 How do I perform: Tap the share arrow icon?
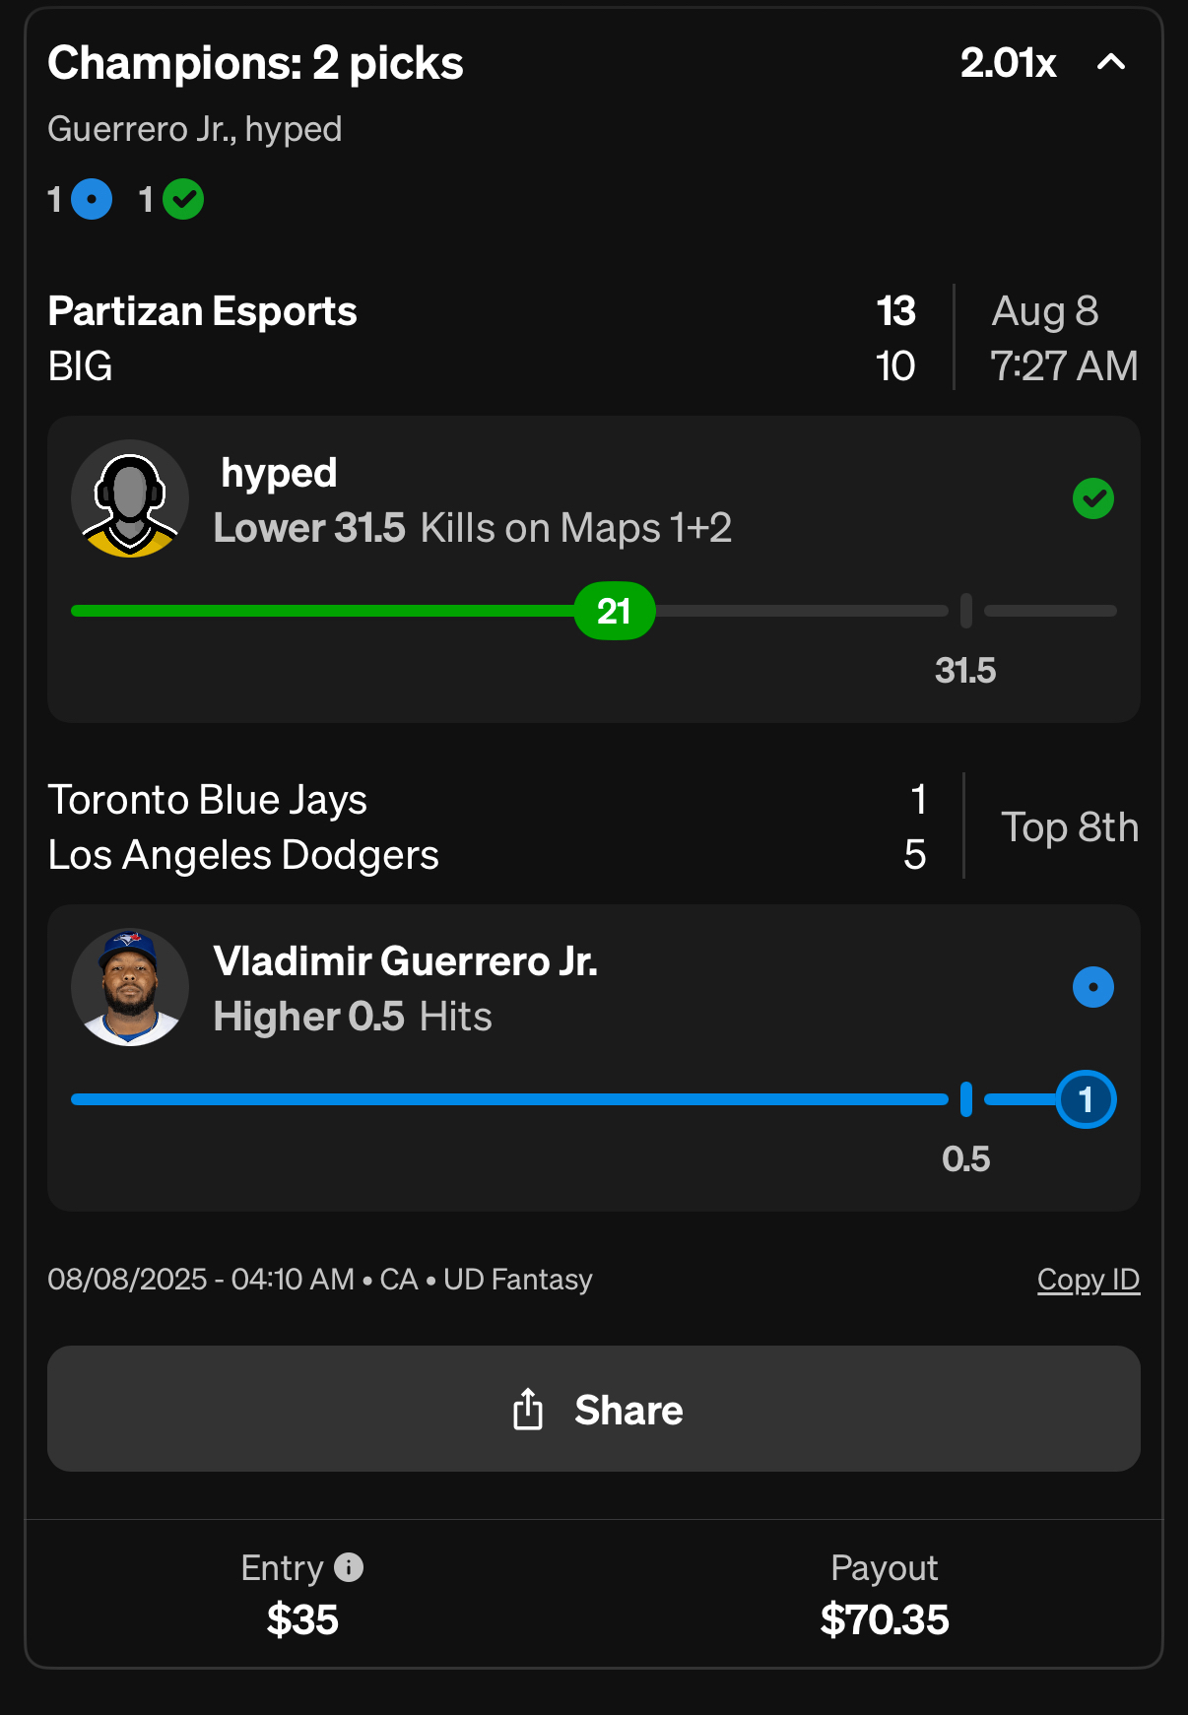[528, 1409]
